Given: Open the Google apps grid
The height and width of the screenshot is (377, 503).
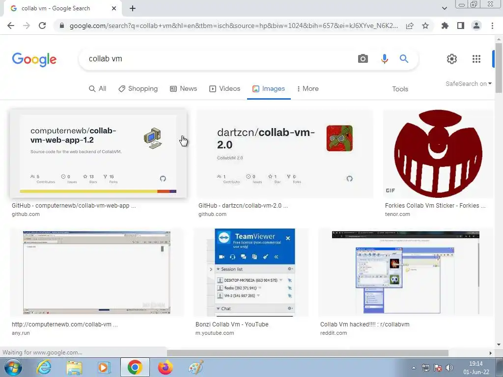Looking at the screenshot, I should 476,59.
